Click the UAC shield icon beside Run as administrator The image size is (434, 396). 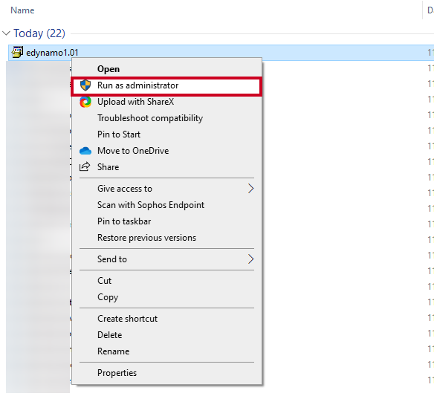pos(85,85)
